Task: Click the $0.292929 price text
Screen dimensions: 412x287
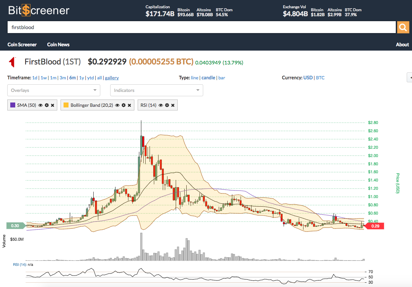Action: (x=107, y=61)
